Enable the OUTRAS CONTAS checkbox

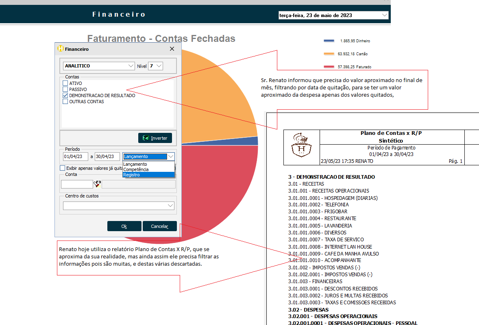(x=65, y=102)
